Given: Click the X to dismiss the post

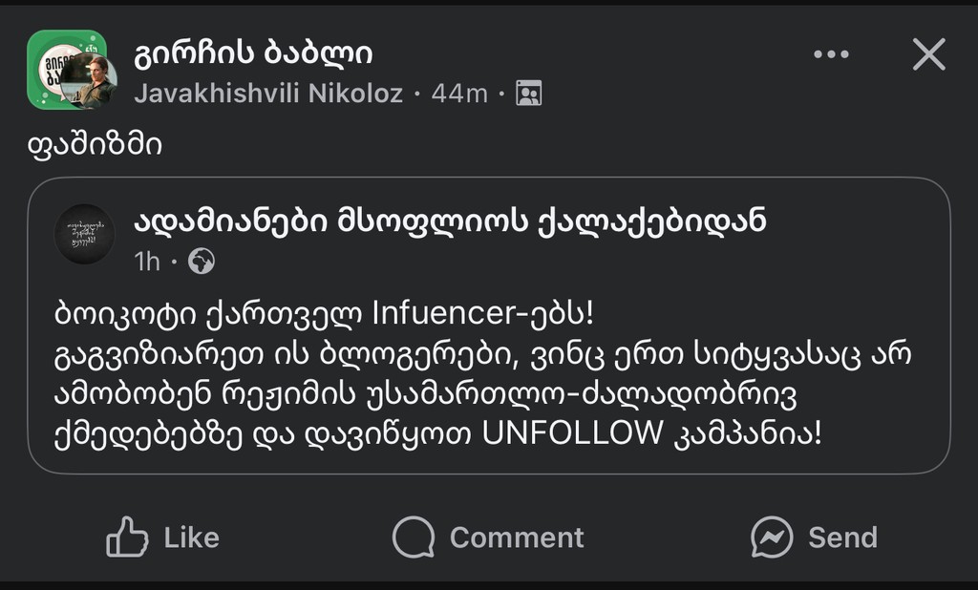Looking at the screenshot, I should tap(927, 55).
